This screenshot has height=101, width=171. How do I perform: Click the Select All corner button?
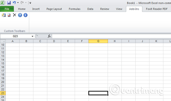3,41
